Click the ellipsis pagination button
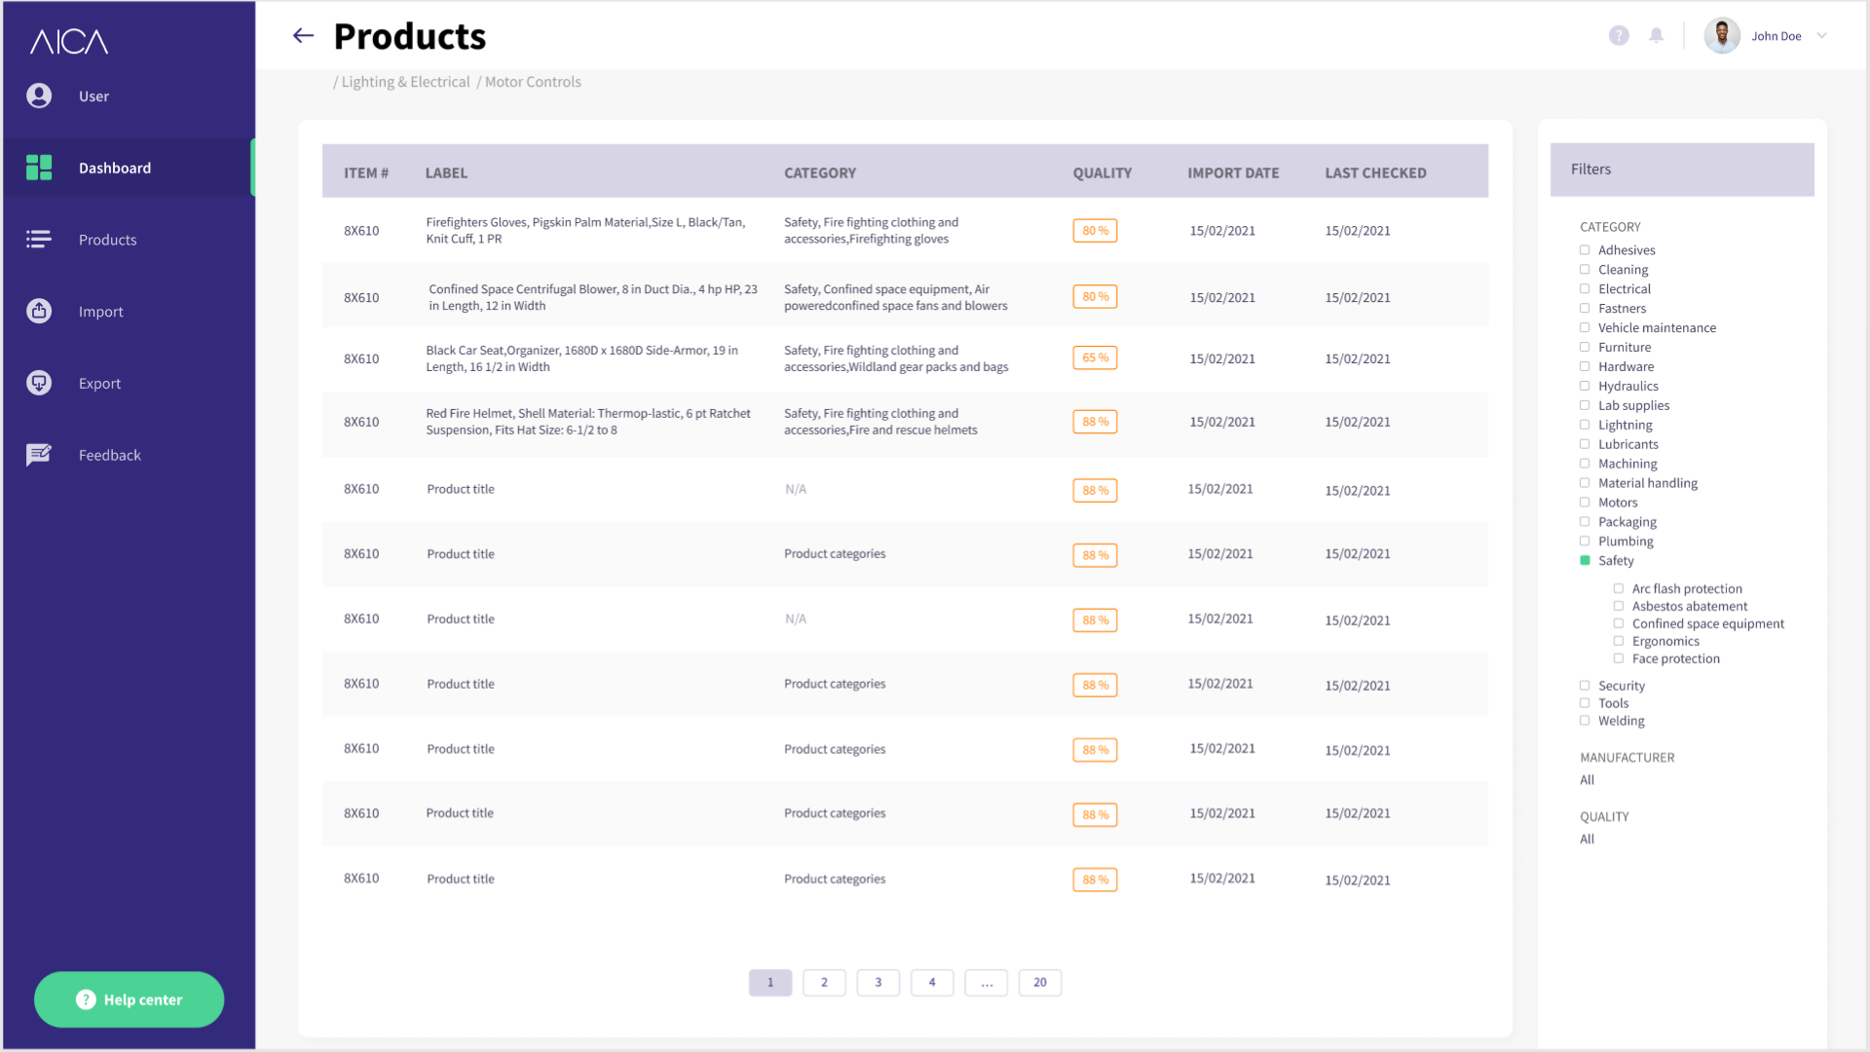This screenshot has width=1870, height=1052. point(987,982)
